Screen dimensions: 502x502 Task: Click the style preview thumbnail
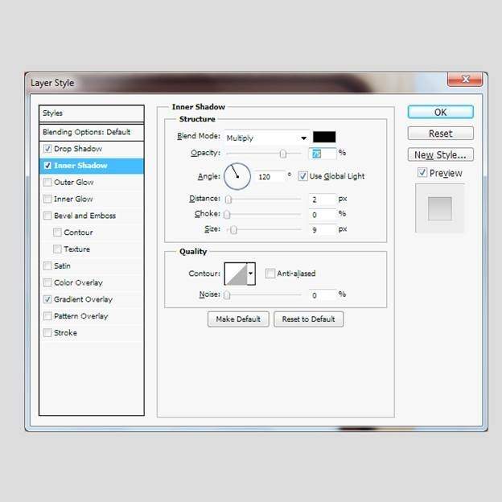pyautogui.click(x=439, y=208)
